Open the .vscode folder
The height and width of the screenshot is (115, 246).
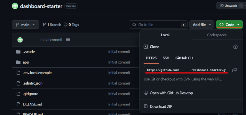pos(29,52)
